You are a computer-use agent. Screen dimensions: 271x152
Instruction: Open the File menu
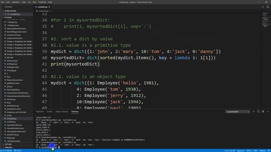coord(3,2)
